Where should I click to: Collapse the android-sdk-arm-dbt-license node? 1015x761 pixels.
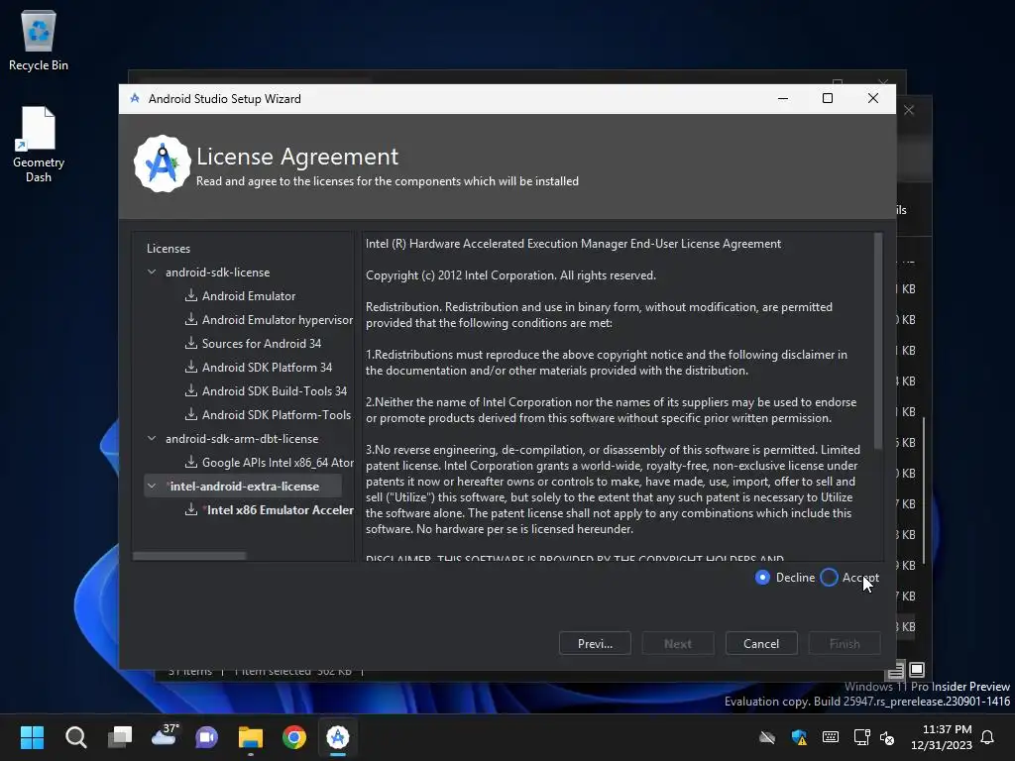(x=152, y=439)
